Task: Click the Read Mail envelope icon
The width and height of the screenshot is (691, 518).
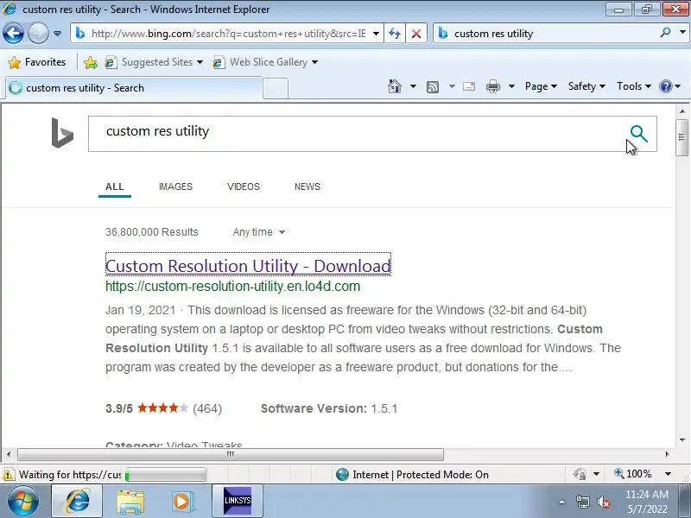Action: (469, 86)
